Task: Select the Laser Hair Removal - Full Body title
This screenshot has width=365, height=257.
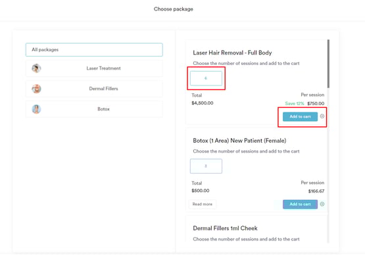Action: point(232,53)
